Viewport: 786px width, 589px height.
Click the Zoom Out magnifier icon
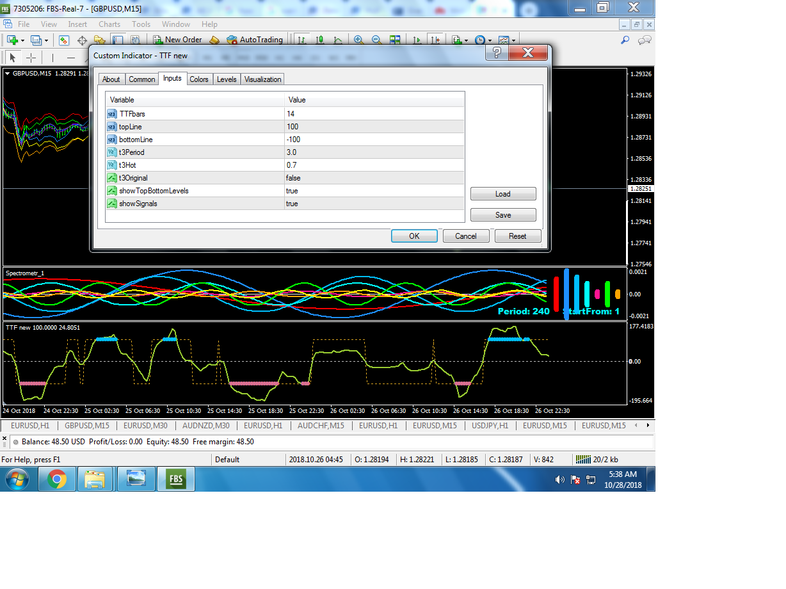(376, 40)
